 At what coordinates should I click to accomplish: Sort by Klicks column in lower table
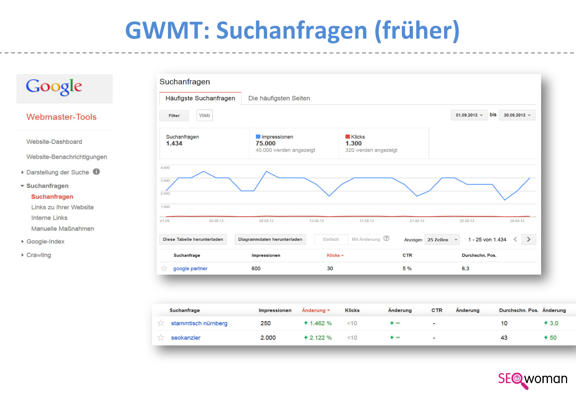[x=352, y=310]
